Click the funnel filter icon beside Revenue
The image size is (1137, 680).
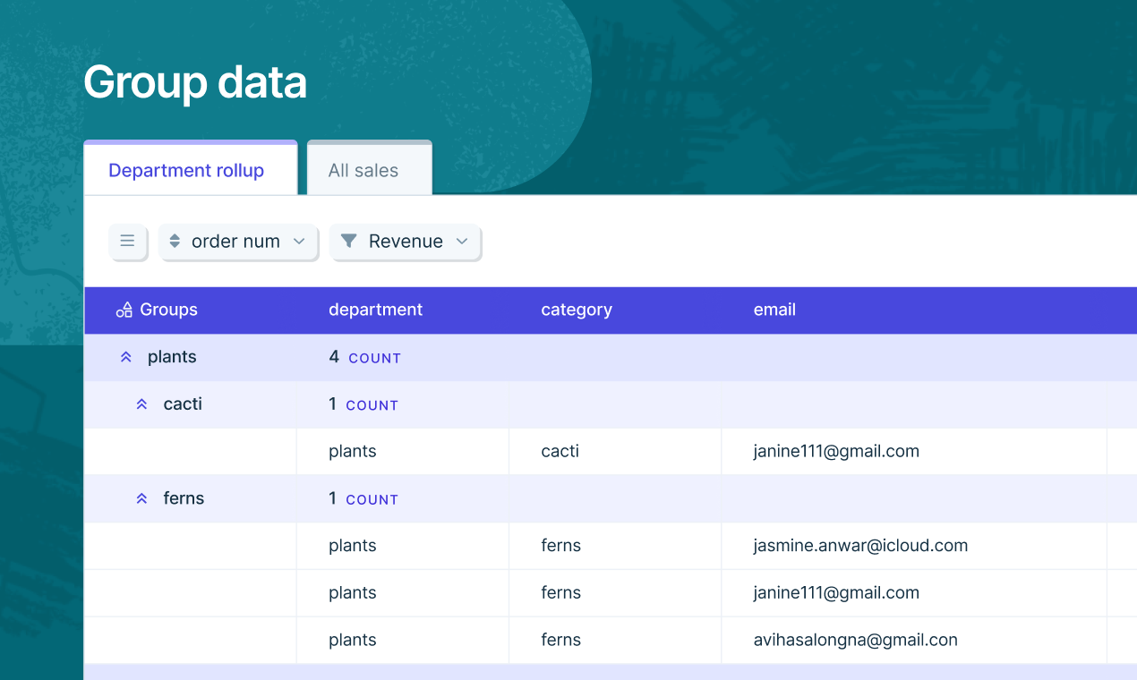pos(349,242)
